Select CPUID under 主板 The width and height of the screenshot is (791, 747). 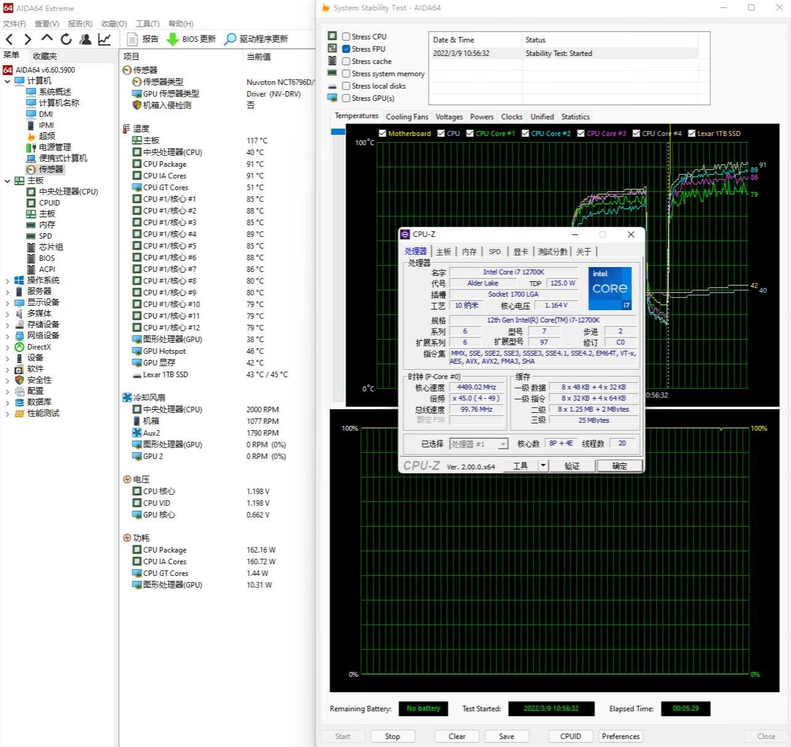pos(49,202)
